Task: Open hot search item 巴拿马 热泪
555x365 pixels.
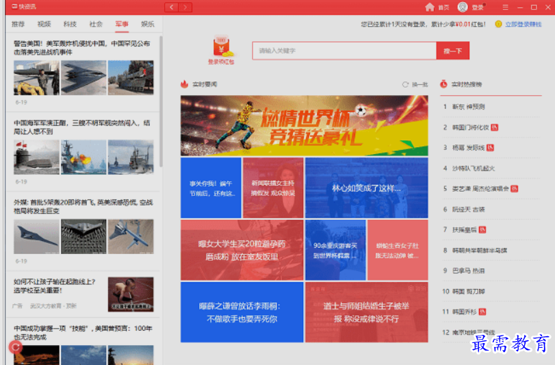Action: click(x=468, y=270)
